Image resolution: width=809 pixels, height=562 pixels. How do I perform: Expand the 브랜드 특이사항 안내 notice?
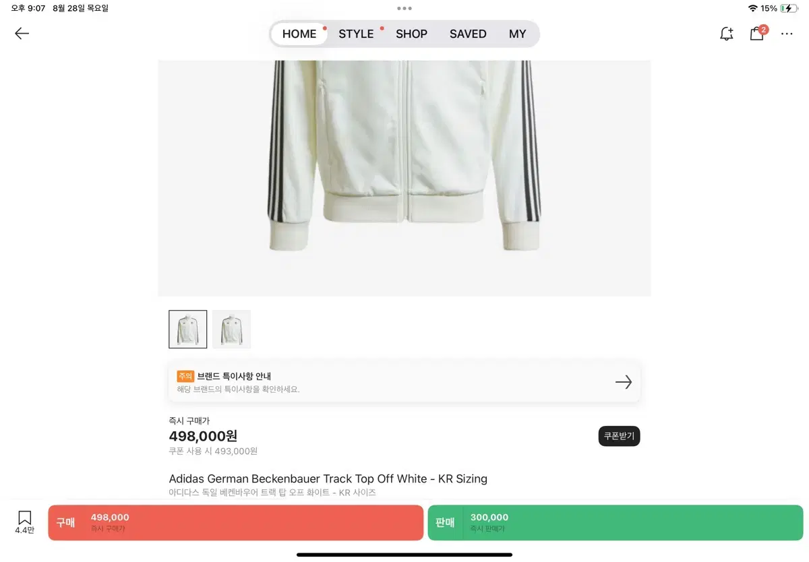click(x=404, y=382)
